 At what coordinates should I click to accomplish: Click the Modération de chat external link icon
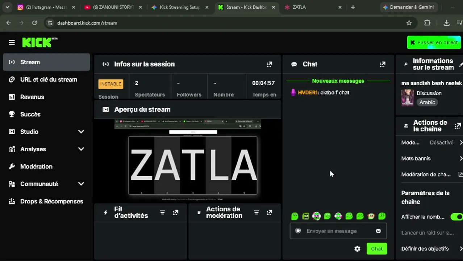[460, 174]
